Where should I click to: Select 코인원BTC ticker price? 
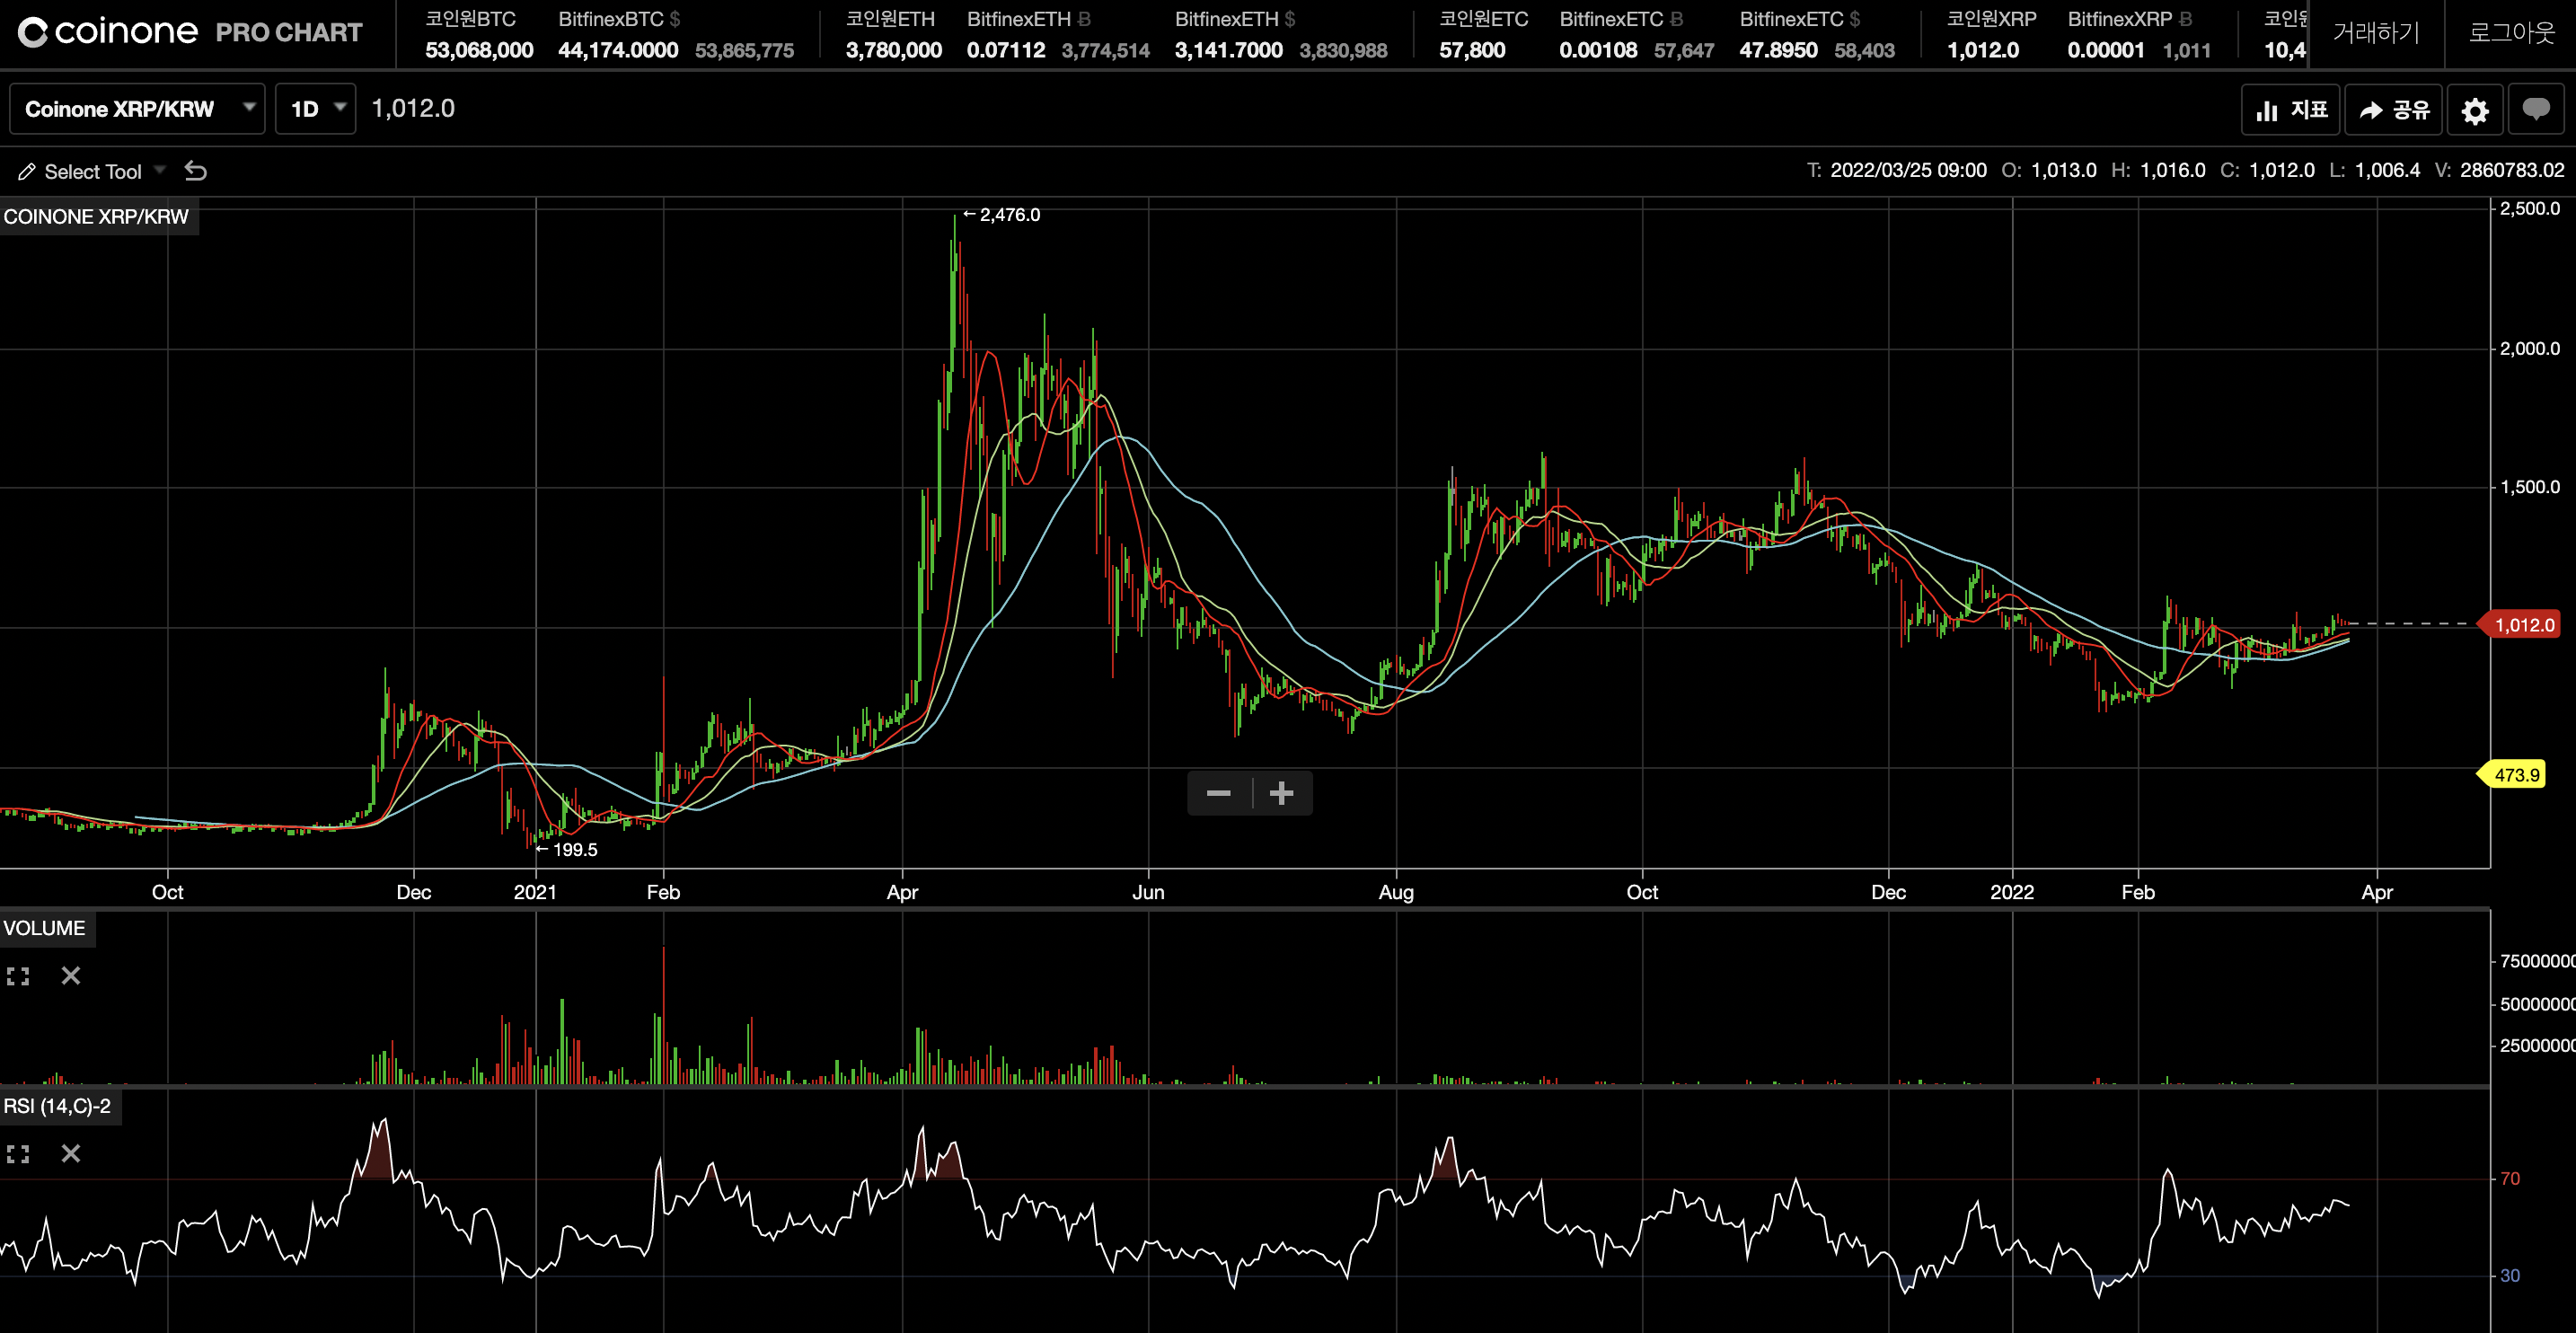point(478,50)
